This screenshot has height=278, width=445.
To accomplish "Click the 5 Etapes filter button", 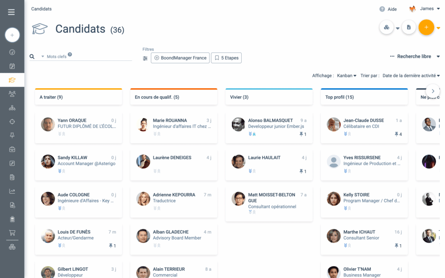I will (x=226, y=58).
